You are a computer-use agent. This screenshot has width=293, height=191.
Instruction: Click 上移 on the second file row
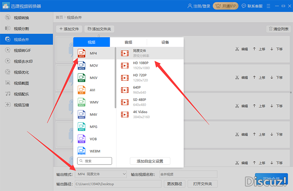[259, 77]
